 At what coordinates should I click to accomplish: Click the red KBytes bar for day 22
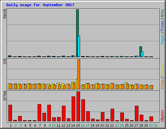[x=112, y=115]
